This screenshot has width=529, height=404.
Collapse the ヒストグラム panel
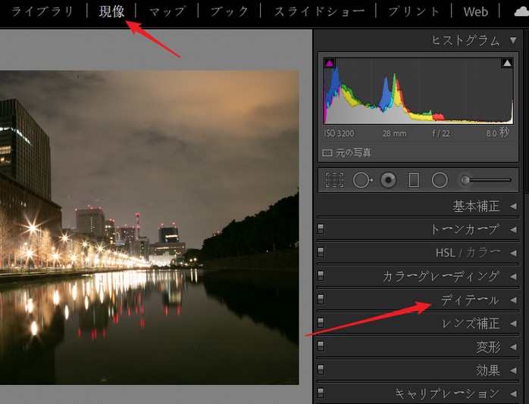coord(513,40)
